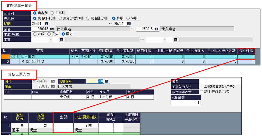
Task: Click into the 摘要 input field
Action: 220,81
